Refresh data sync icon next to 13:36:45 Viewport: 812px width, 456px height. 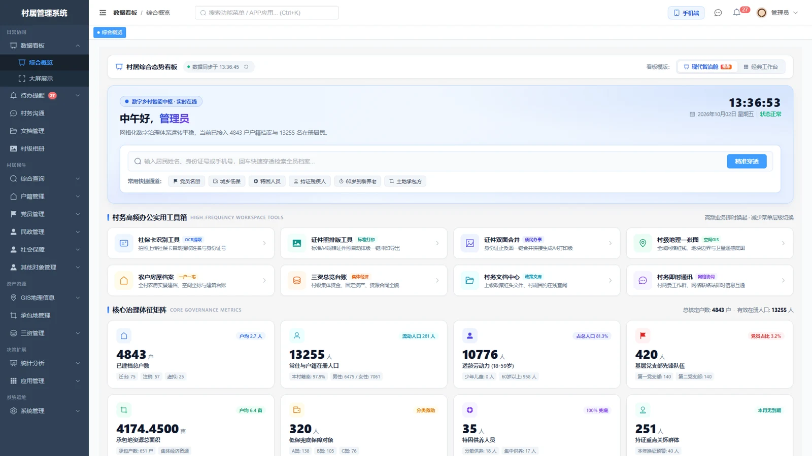[247, 67]
